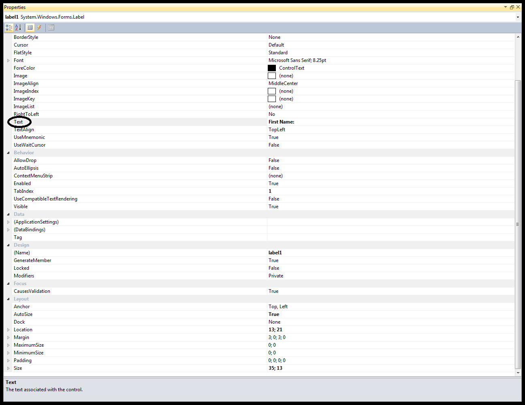Select the AutoEllipsis property
The image size is (525, 405).
click(x=26, y=168)
